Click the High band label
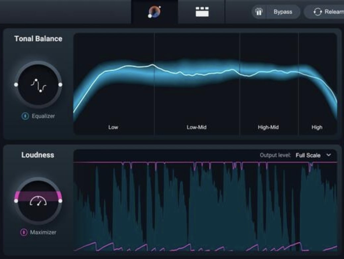Viewport: 344px width, 259px height. pos(317,127)
